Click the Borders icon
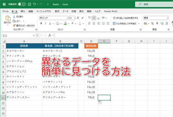The image size is (173, 117). coord(58,23)
